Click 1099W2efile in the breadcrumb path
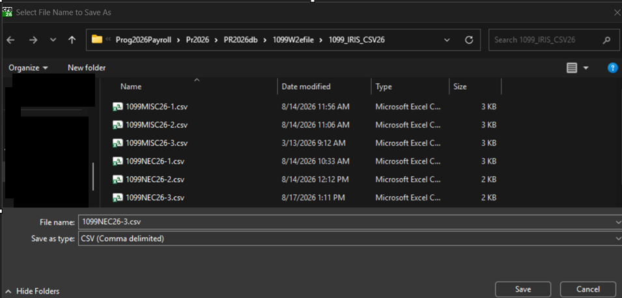This screenshot has width=622, height=298. (x=294, y=40)
